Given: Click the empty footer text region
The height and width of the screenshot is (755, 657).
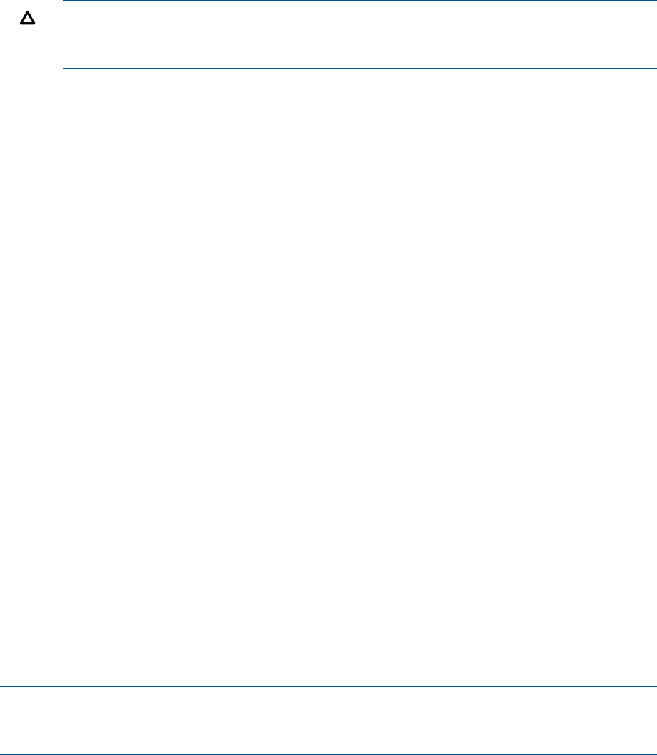Looking at the screenshot, I should [x=328, y=720].
